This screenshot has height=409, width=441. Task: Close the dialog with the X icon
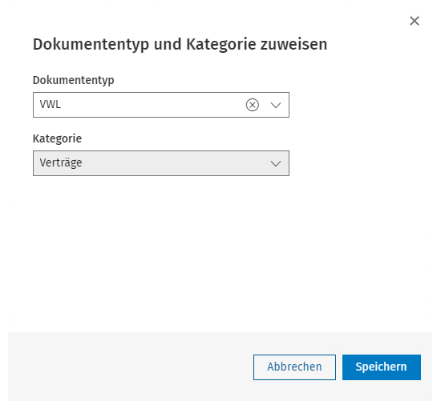click(415, 21)
